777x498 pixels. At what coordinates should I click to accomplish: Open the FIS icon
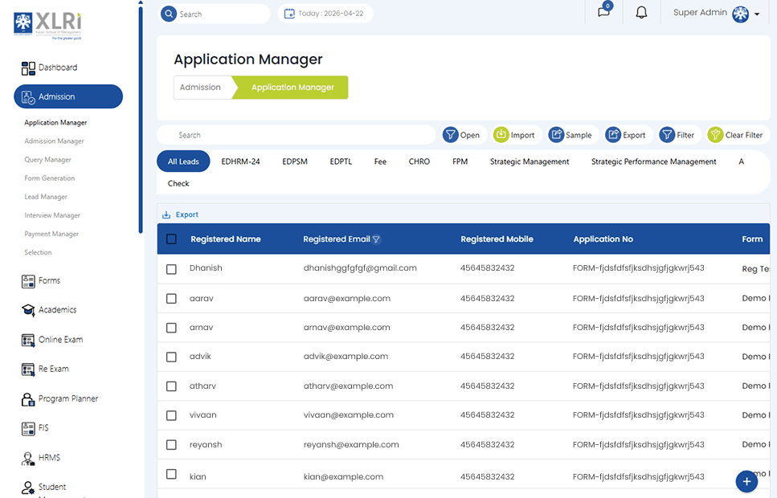click(28, 428)
